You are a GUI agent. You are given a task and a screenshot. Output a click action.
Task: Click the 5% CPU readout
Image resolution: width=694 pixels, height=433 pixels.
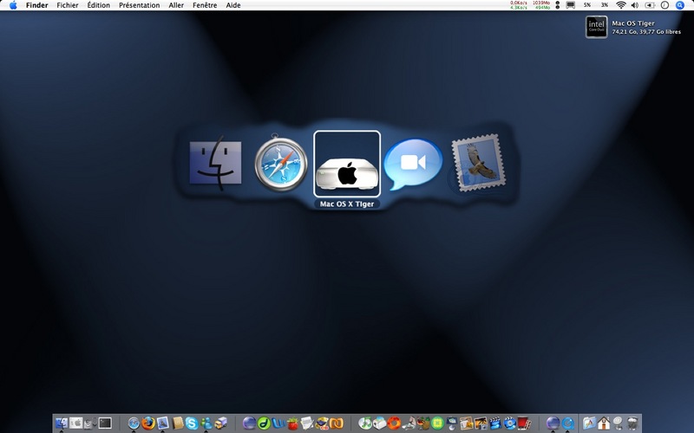point(587,5)
